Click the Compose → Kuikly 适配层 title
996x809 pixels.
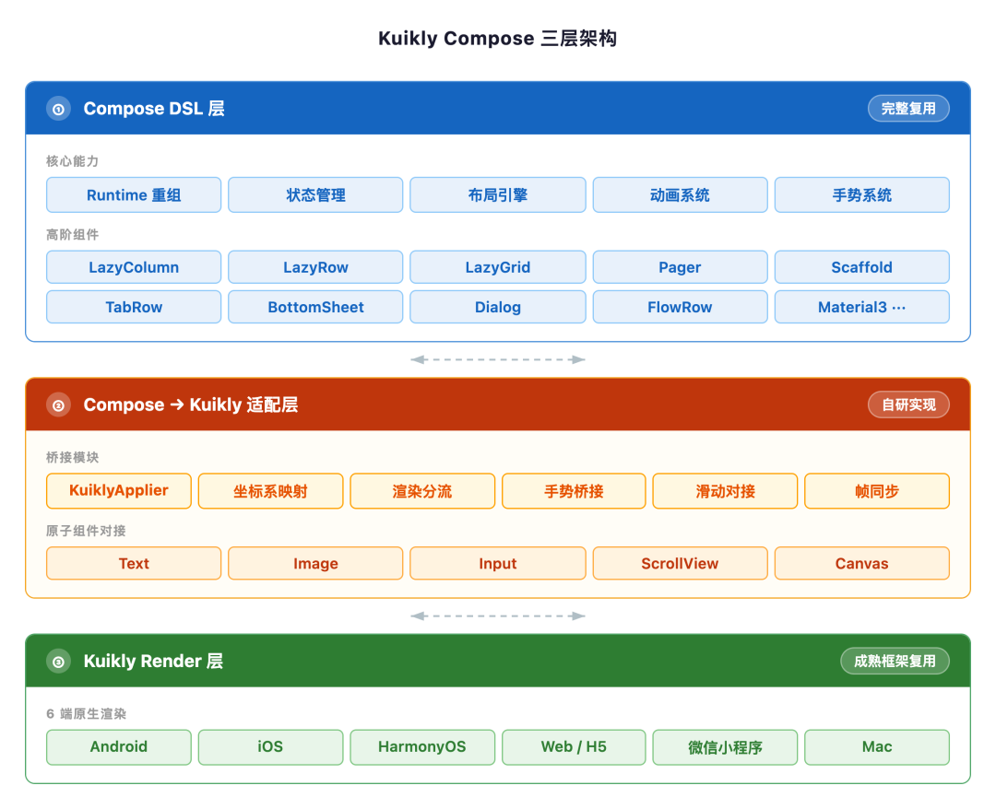point(191,404)
